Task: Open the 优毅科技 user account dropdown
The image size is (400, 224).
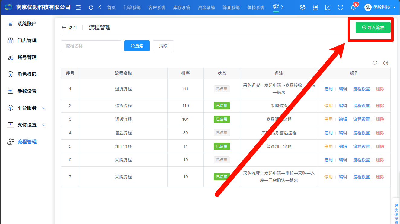Action: pos(380,8)
